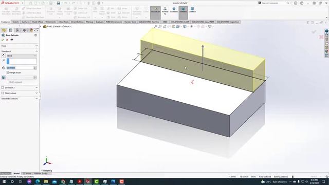329x185 pixels.
Task: Adjust depth value using spinner arrows
Action: [35, 68]
